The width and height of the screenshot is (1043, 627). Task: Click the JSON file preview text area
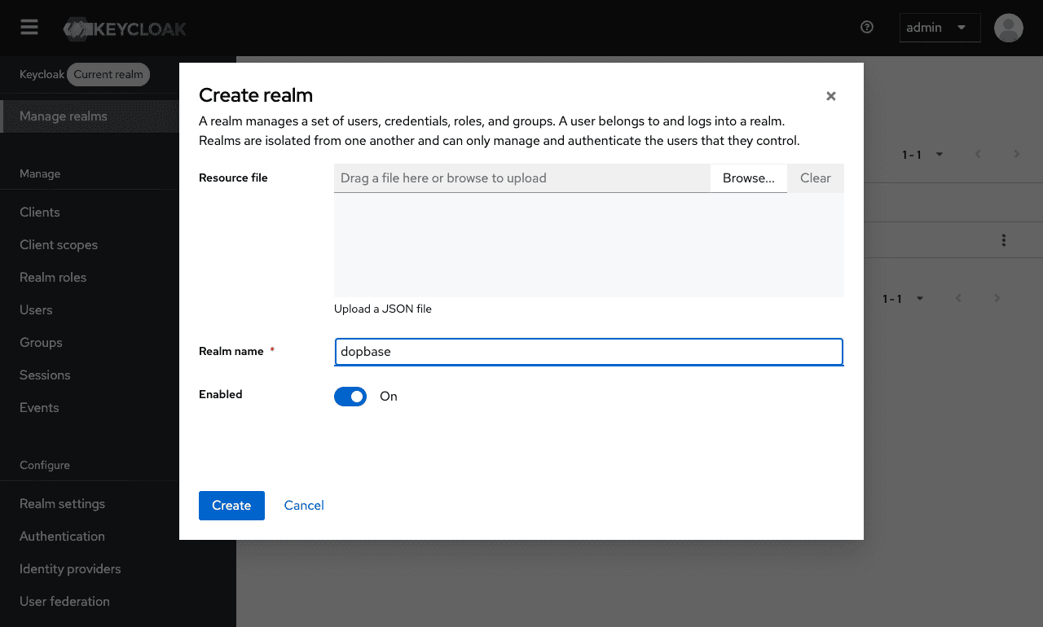coord(589,245)
